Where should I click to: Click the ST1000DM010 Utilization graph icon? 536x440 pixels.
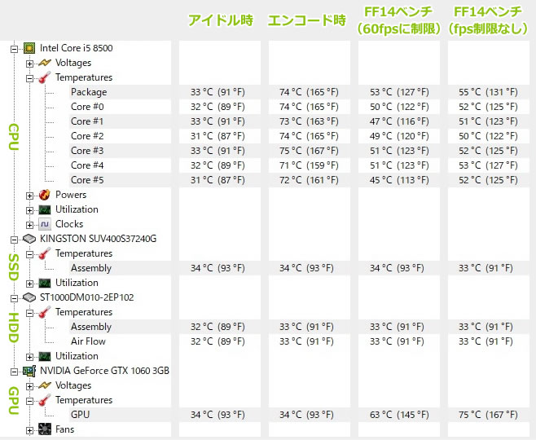[45, 356]
